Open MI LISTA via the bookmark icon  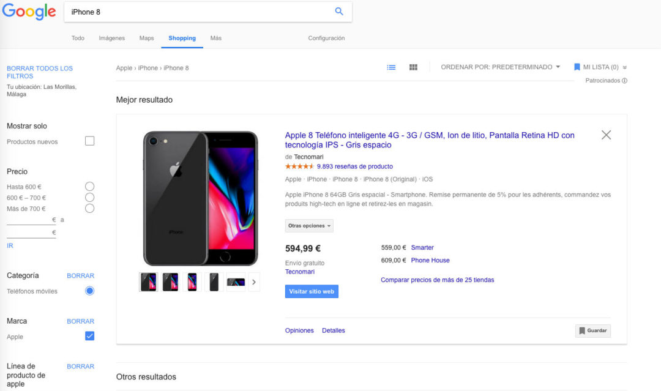click(x=576, y=67)
